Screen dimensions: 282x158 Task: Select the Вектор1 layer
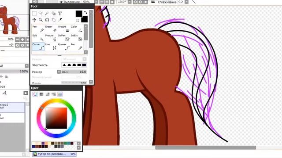point(12,107)
